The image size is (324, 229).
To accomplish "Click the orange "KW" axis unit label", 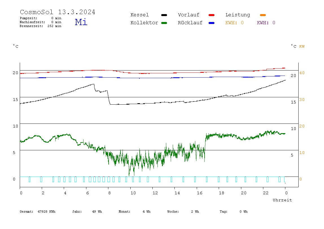I will pos(302,47).
